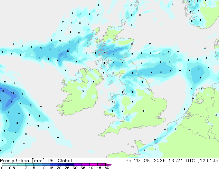Viewport: 219px width, 169px height.
Task: Click the '(12+105)' forecast offset text
Action: 208,161
